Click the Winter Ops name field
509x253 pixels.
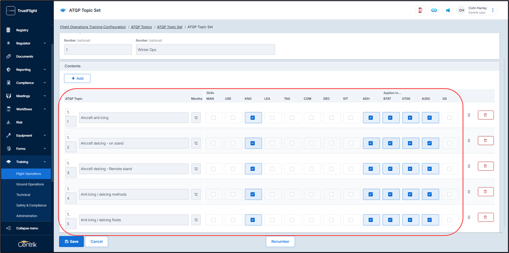point(205,50)
